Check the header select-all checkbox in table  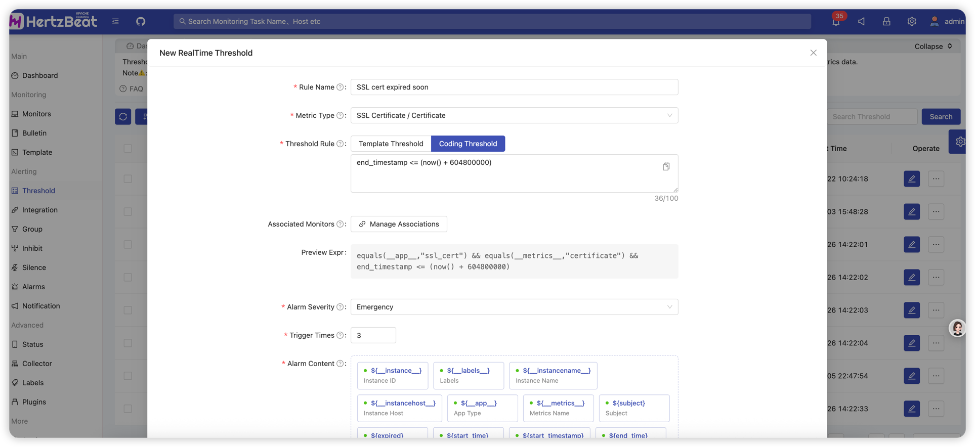[128, 149]
